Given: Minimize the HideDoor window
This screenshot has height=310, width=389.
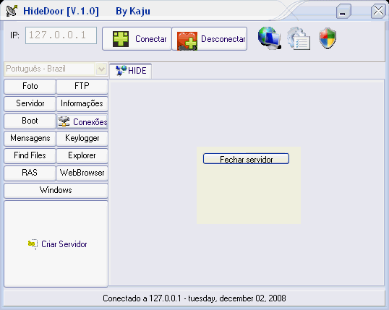Looking at the screenshot, I should [x=343, y=12].
